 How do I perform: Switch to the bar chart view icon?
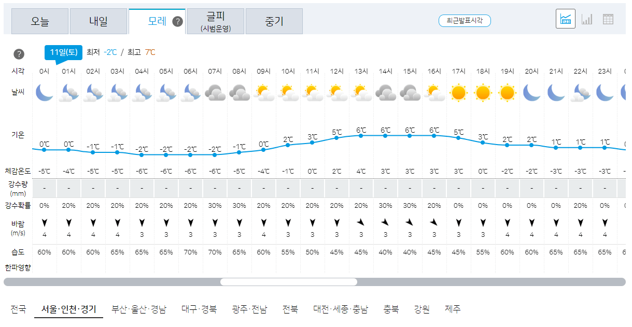point(587,18)
